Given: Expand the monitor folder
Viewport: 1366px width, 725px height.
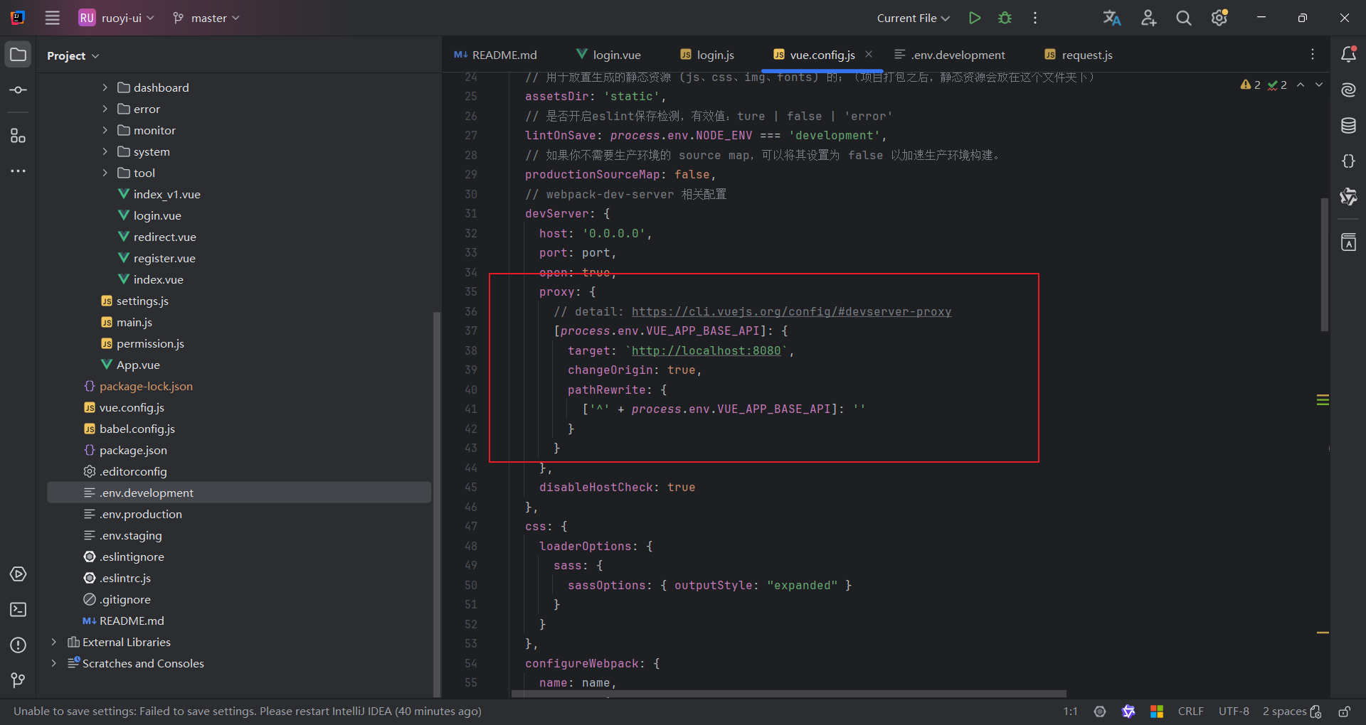Looking at the screenshot, I should pos(105,130).
